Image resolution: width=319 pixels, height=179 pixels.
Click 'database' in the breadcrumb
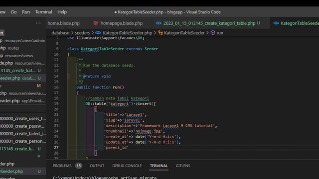click(60, 33)
